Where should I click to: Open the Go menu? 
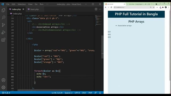point(36,4)
